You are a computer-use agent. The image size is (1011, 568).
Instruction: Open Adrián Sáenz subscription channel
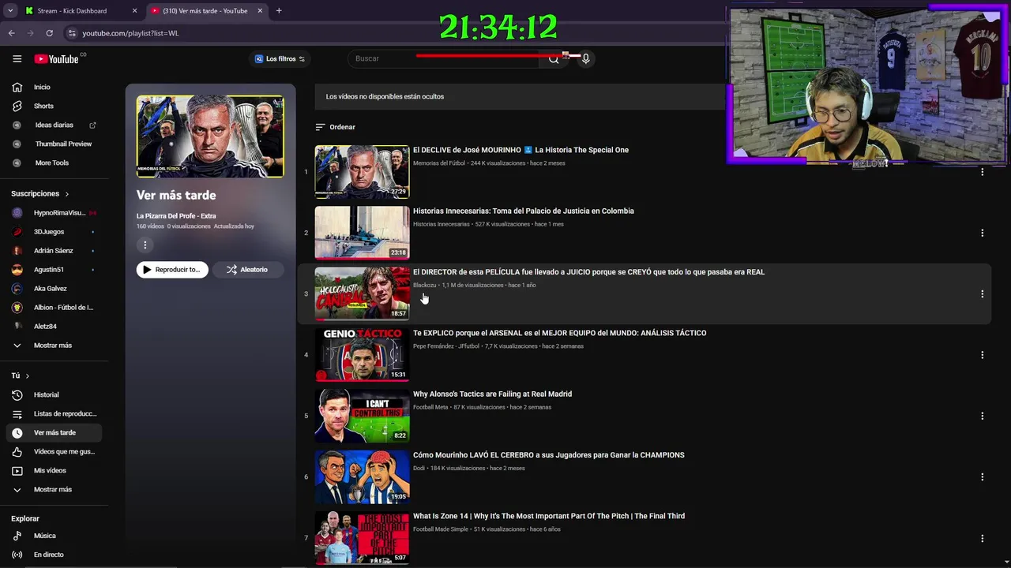click(x=54, y=251)
